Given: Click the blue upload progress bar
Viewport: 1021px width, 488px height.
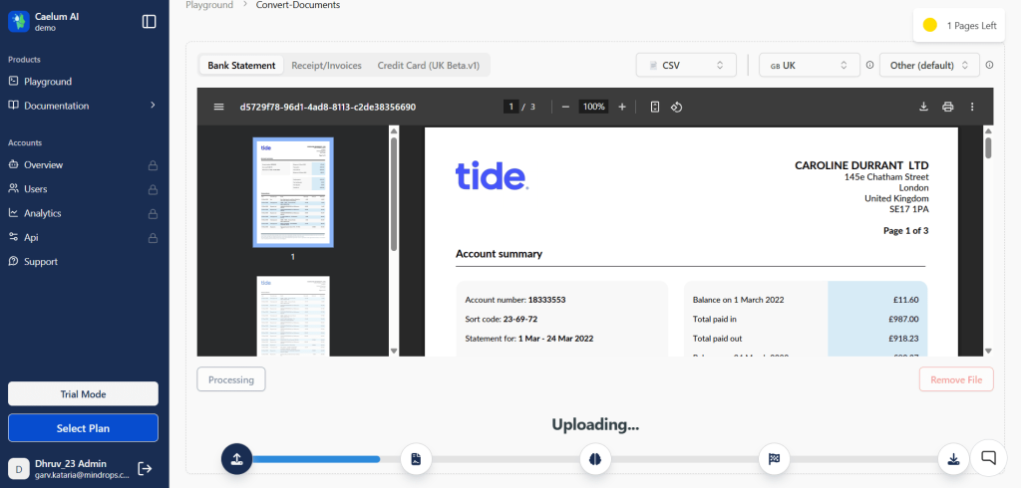Looking at the screenshot, I should pos(316,459).
